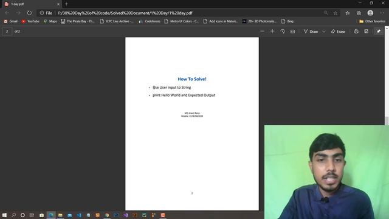389x219 pixels.
Task: Open Photoshop from the taskbar
Action: tap(116, 215)
